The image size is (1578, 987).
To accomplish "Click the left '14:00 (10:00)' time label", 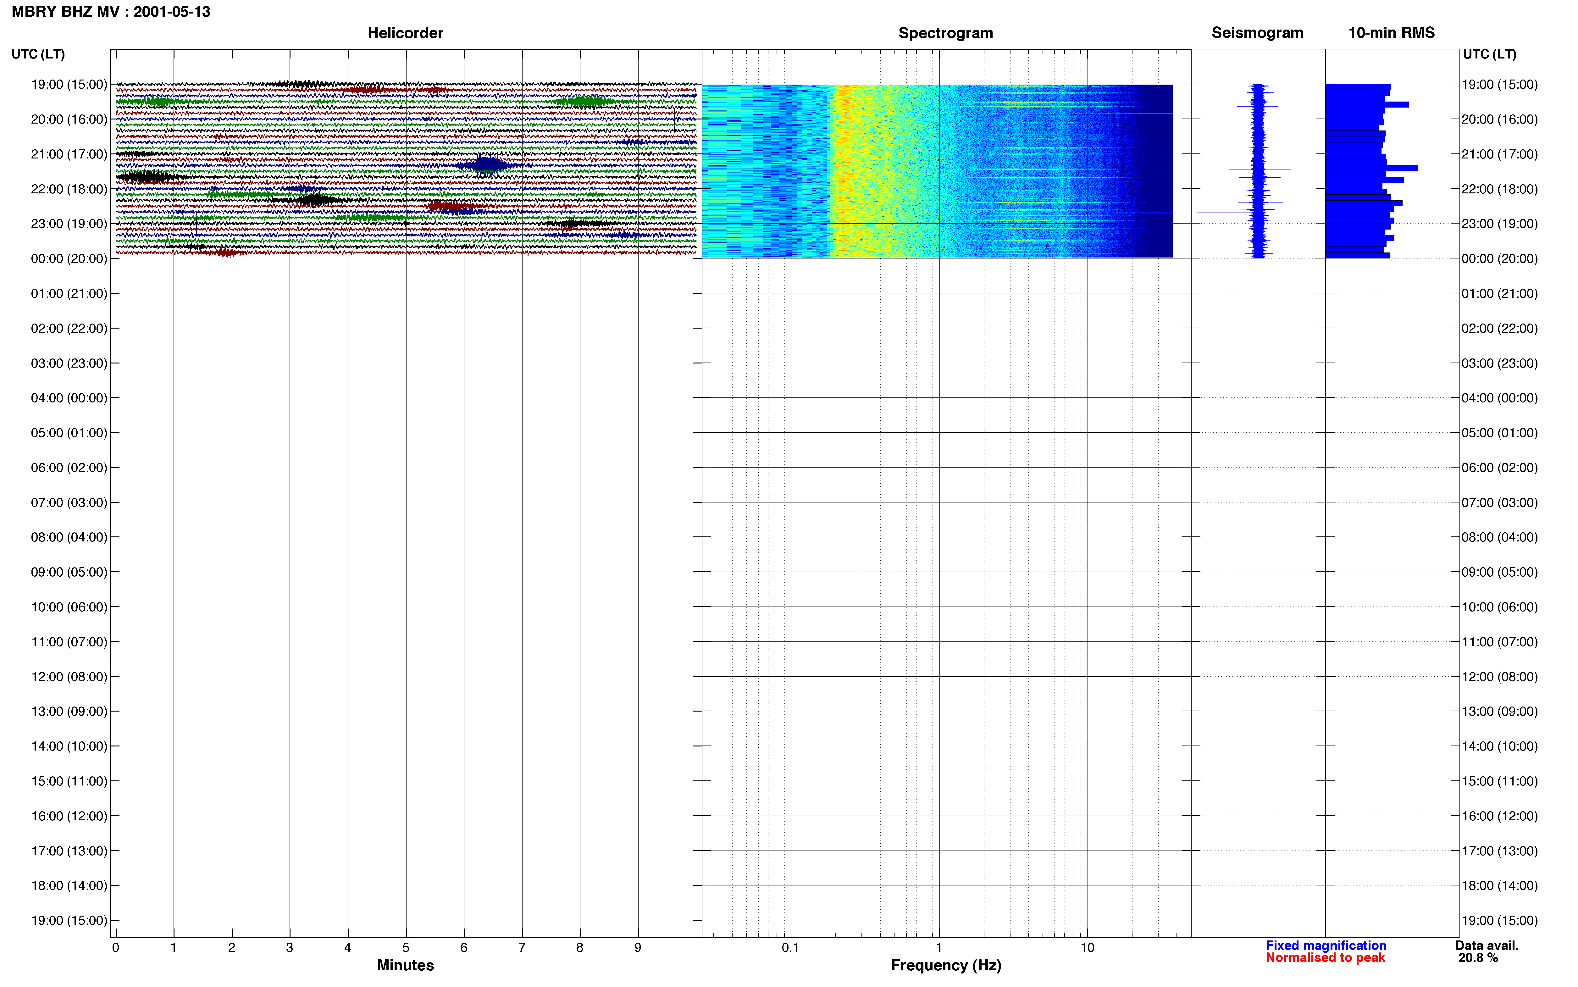I will tap(69, 746).
